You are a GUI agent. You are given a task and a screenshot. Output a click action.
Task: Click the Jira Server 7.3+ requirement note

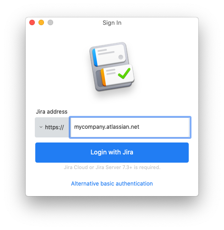click(112, 167)
